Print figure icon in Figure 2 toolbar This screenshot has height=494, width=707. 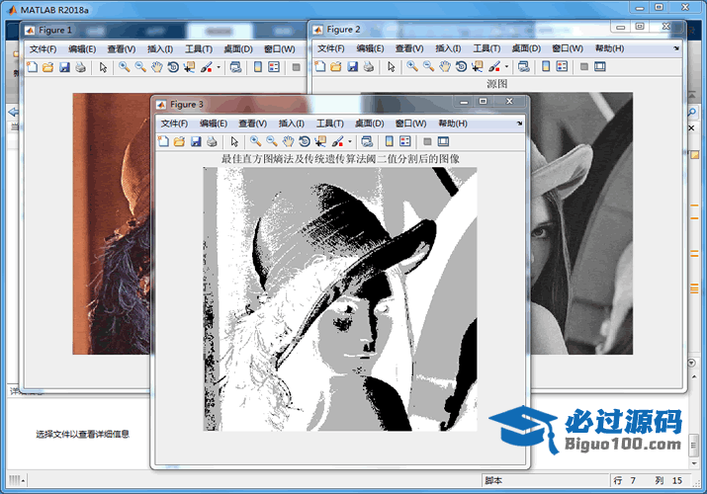click(369, 66)
